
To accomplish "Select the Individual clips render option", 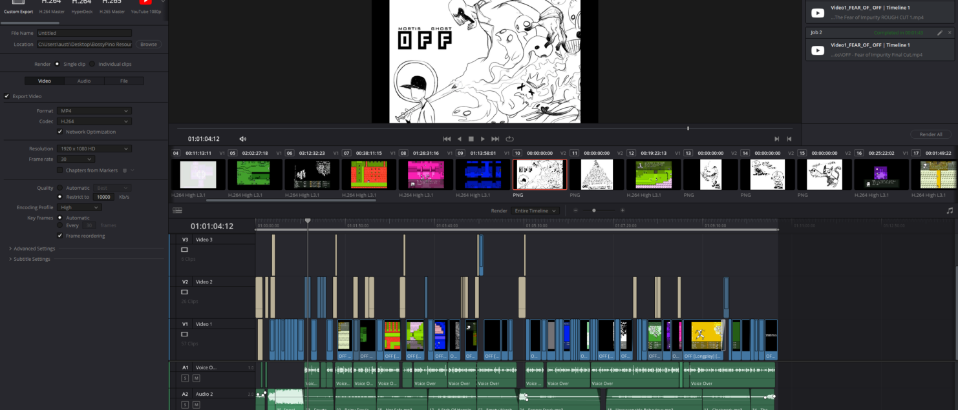I will click(x=92, y=64).
